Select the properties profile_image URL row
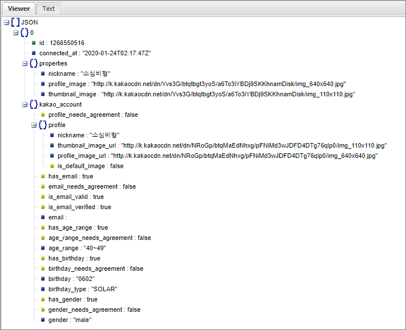406x330 pixels. [x=197, y=84]
